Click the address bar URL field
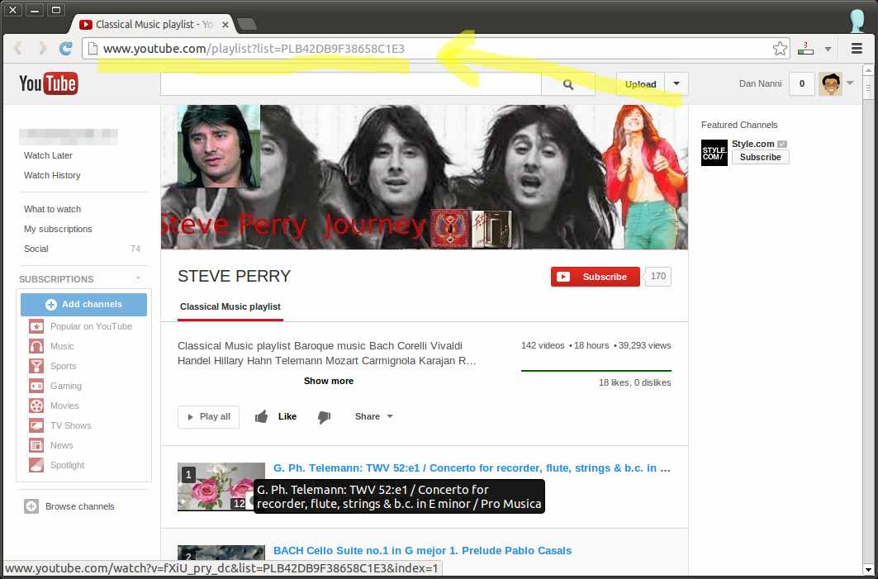Screen dimensions: 878x579 [435, 49]
